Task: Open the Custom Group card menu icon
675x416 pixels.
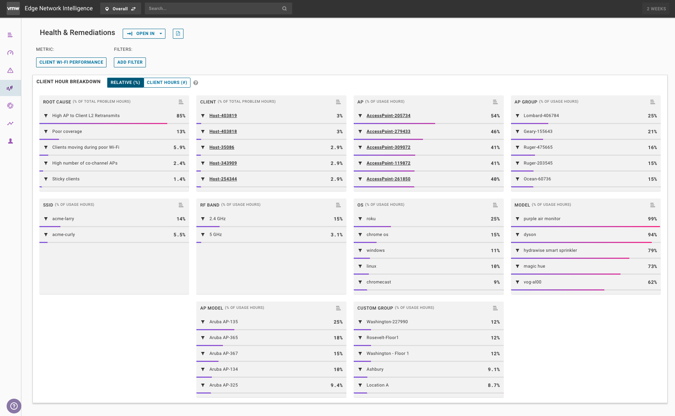Action: click(x=495, y=308)
